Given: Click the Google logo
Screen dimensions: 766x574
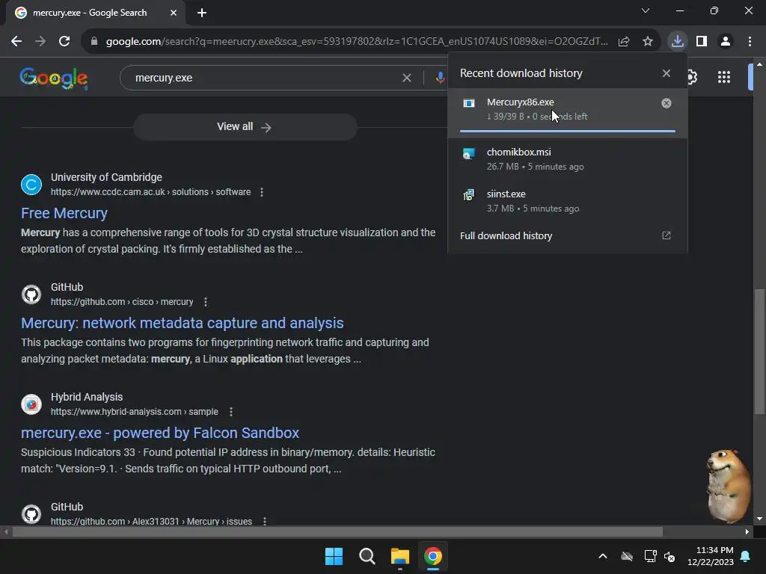Looking at the screenshot, I should coord(54,78).
